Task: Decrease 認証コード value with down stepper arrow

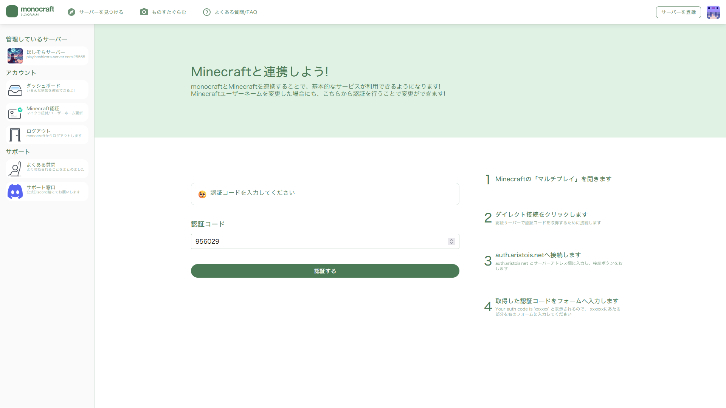Action: click(x=451, y=243)
